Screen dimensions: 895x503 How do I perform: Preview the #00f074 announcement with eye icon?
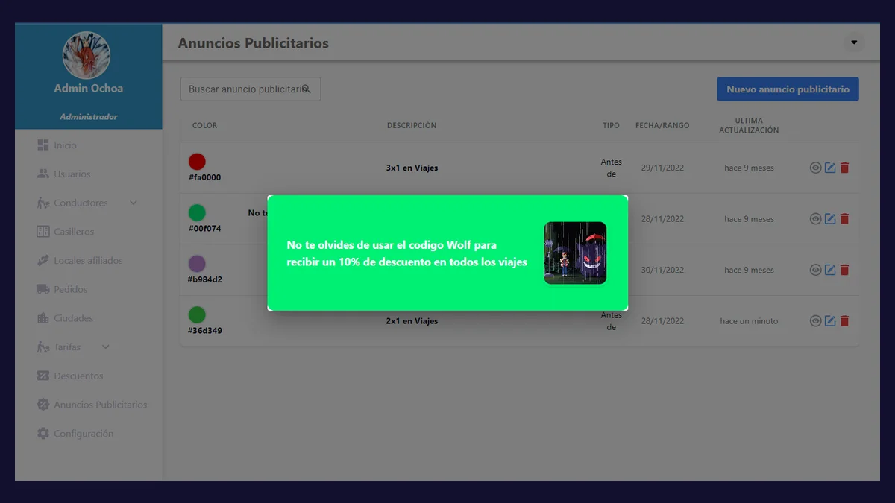pyautogui.click(x=815, y=219)
